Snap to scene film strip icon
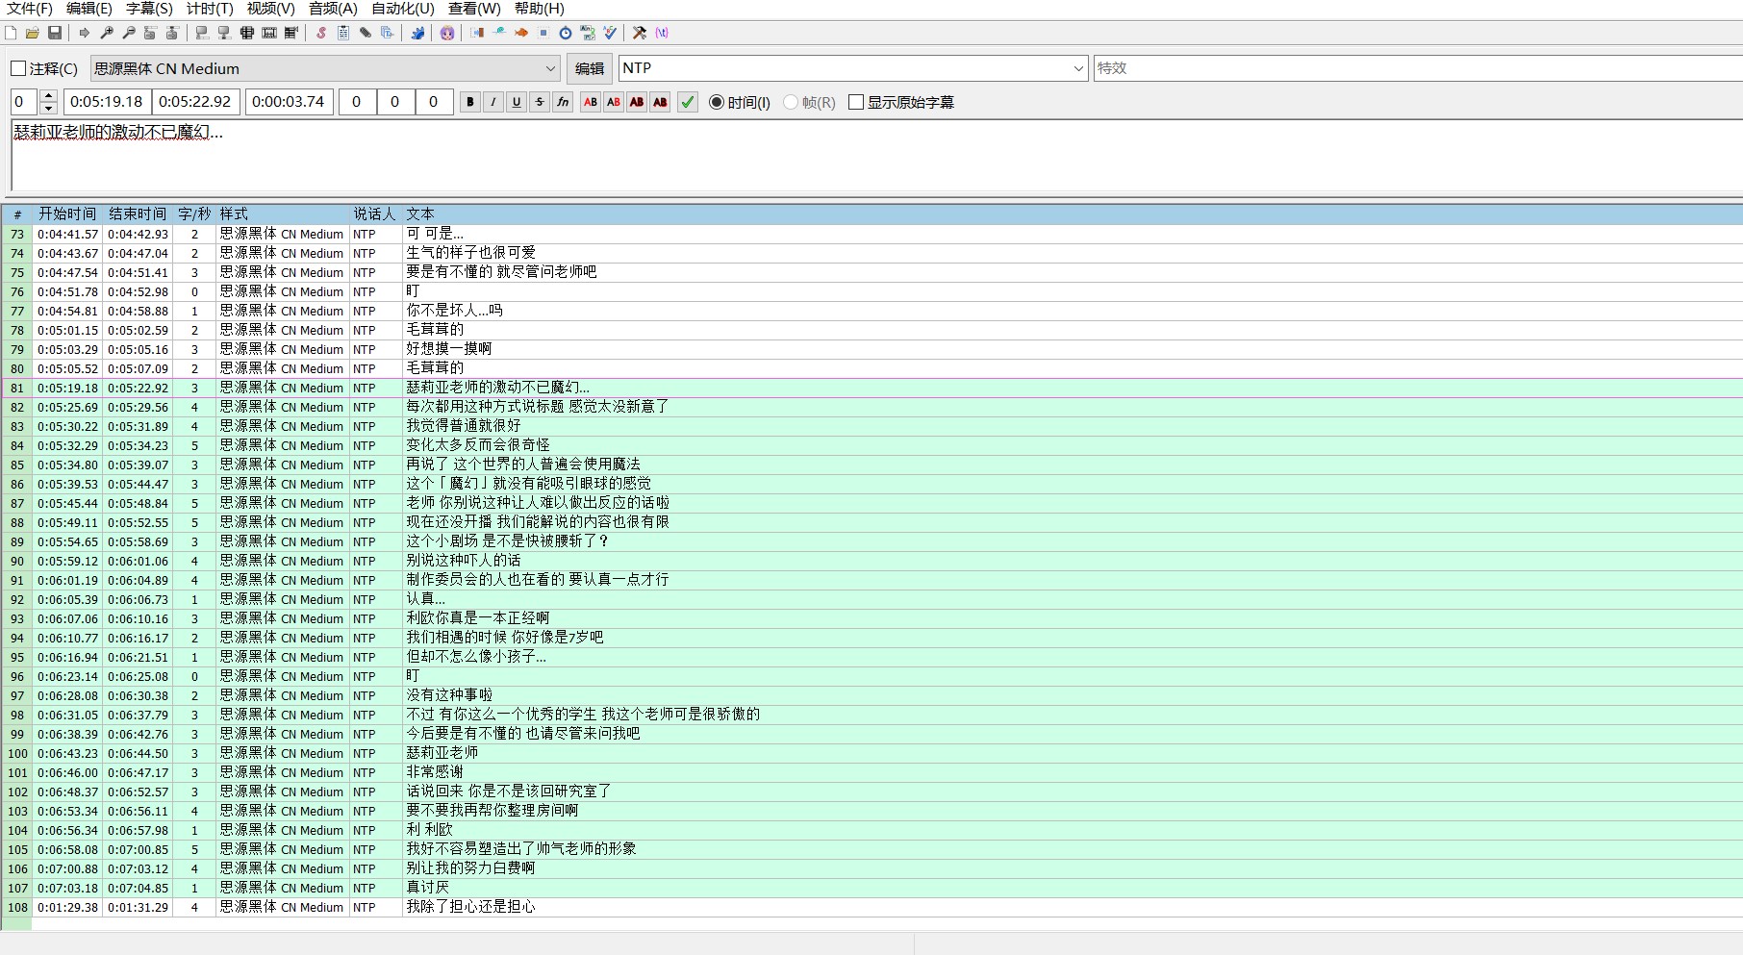This screenshot has width=1743, height=955. [x=269, y=33]
